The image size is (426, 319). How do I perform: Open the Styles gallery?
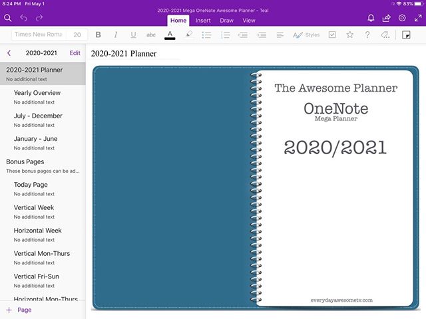306,35
